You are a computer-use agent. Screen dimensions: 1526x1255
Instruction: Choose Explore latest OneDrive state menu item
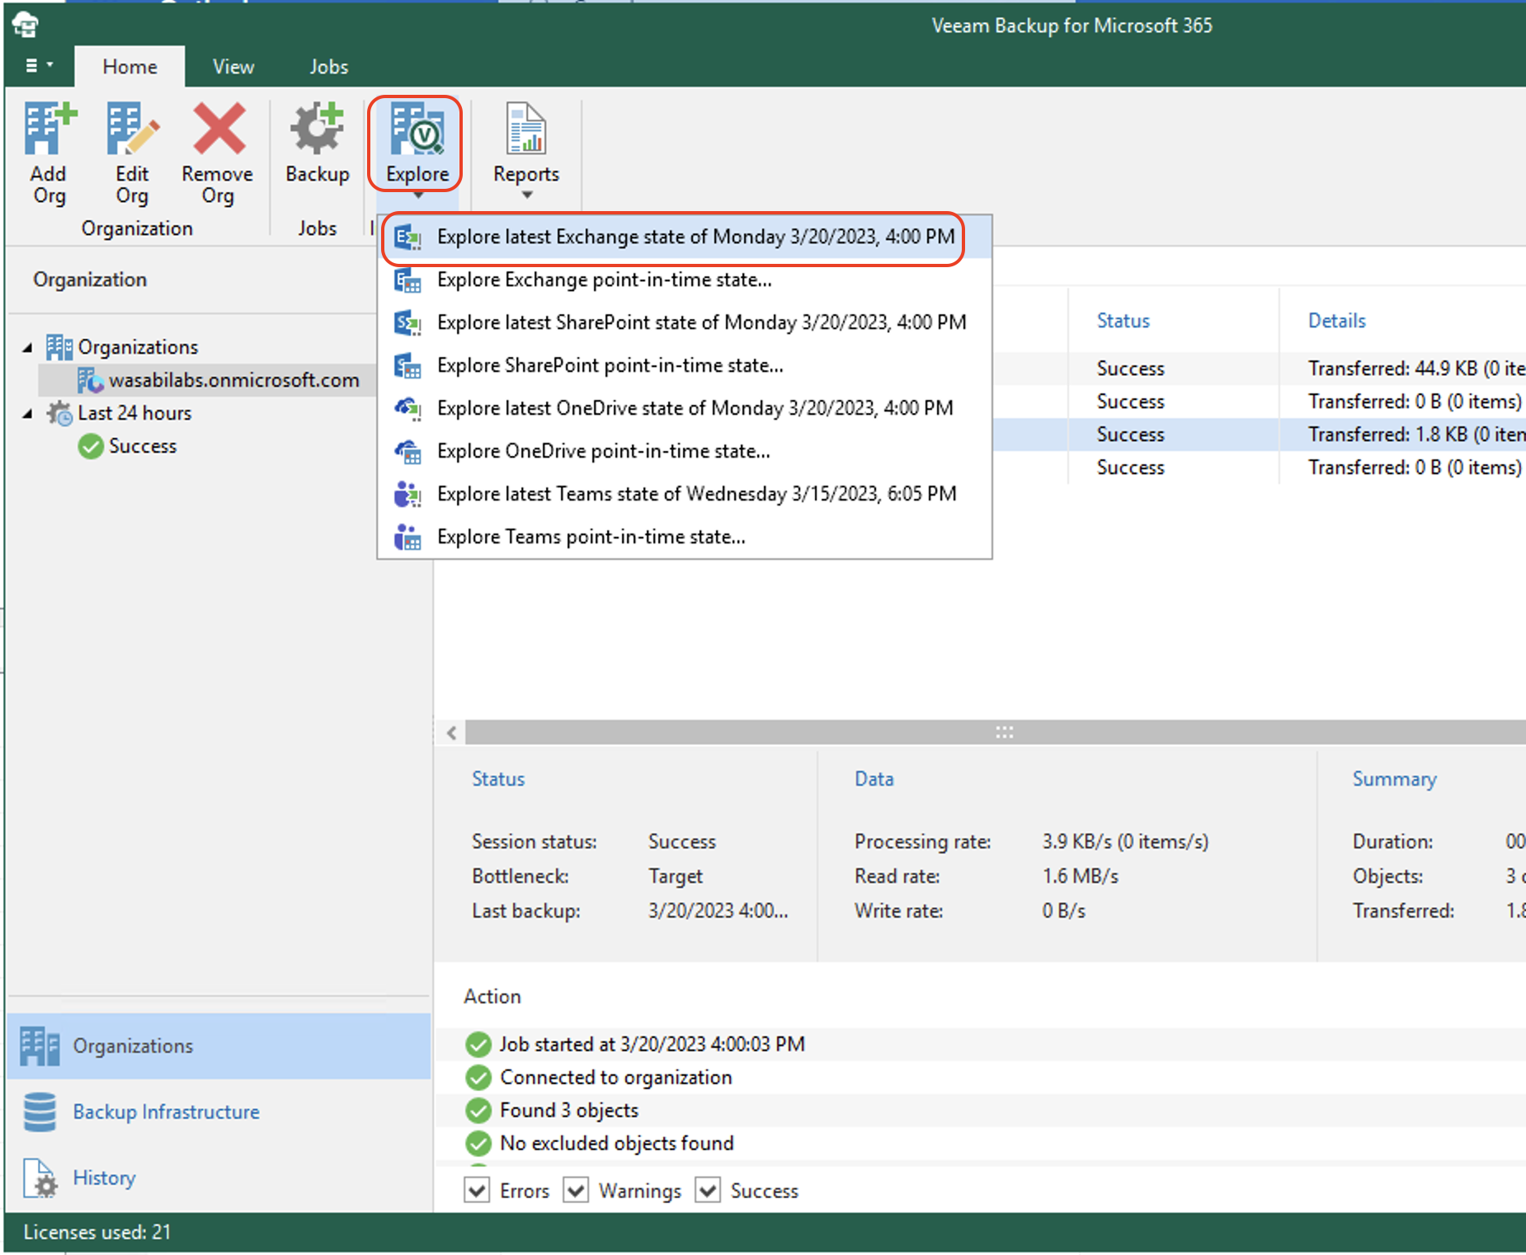click(686, 409)
